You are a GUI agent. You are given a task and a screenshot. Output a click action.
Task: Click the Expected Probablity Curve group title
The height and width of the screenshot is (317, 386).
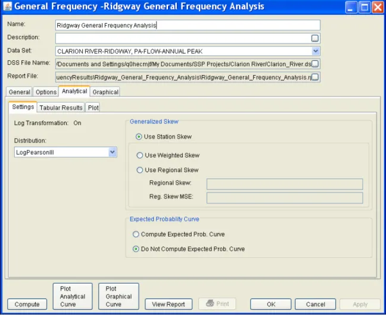[x=164, y=219]
